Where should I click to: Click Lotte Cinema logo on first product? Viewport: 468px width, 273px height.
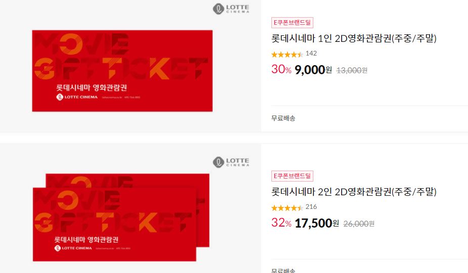pyautogui.click(x=231, y=9)
